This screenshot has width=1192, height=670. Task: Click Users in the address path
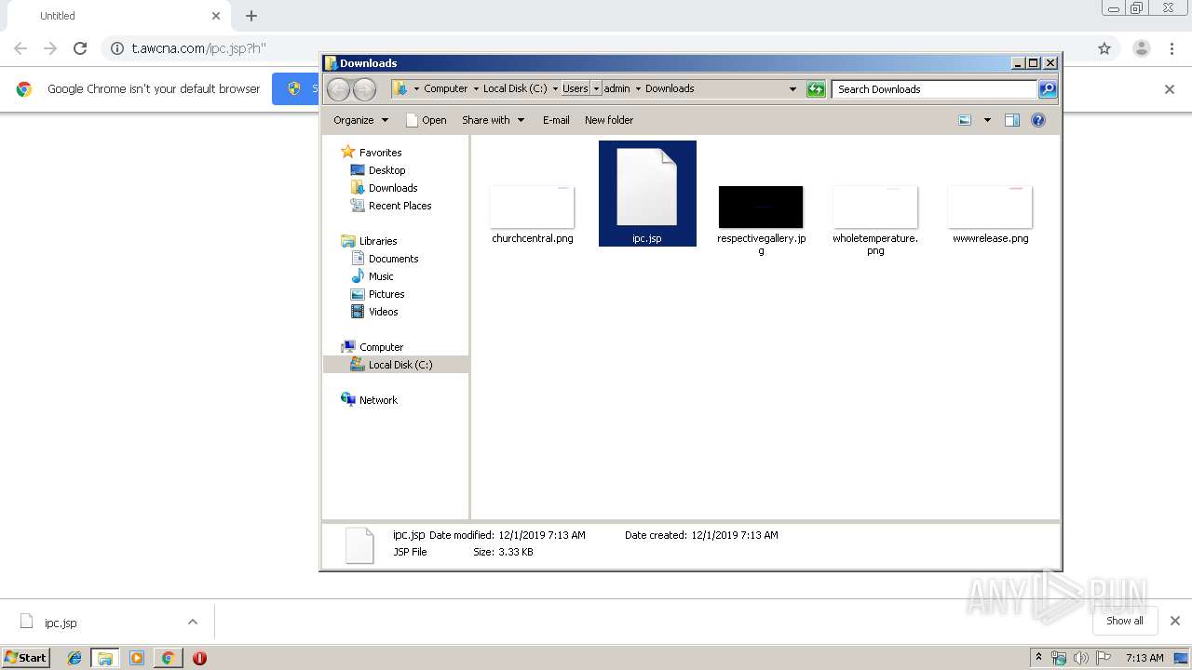pyautogui.click(x=576, y=89)
